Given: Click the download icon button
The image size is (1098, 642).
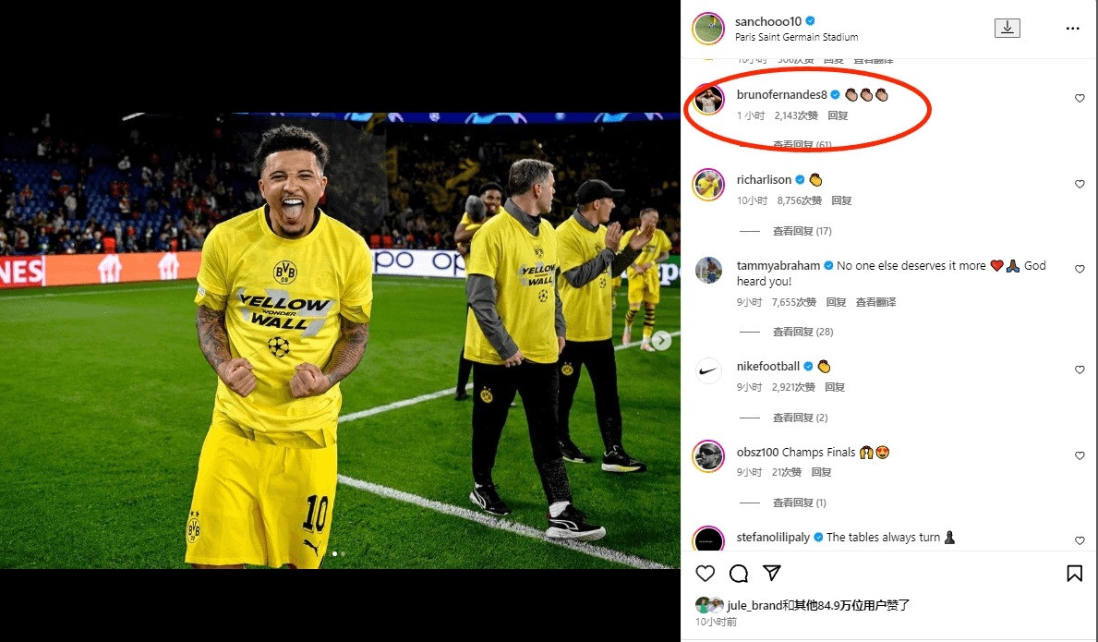Looking at the screenshot, I should pos(1007,29).
